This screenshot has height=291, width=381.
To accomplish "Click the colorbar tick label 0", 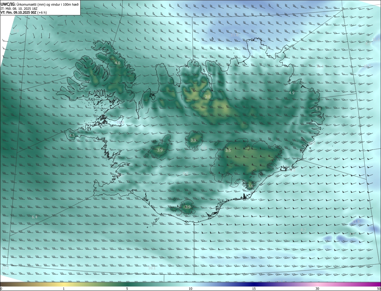I will point(1,289).
